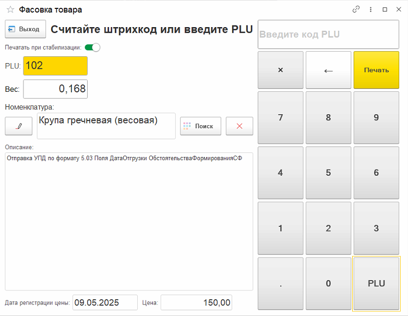Click the Выход exit button
Screen dimensions: 408x316
(x=26, y=29)
